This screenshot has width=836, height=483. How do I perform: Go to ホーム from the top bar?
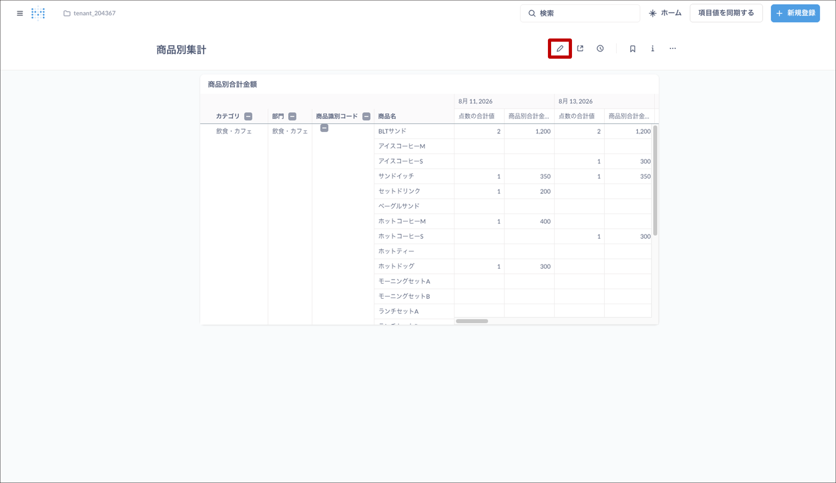tap(665, 13)
